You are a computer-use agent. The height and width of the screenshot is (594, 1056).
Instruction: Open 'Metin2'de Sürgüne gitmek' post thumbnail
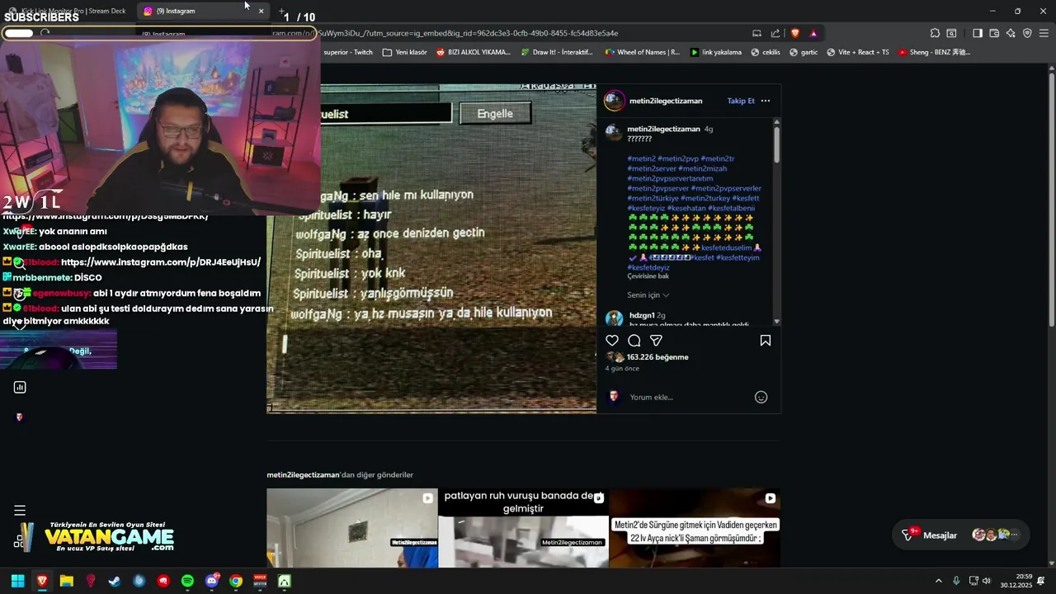[695, 528]
